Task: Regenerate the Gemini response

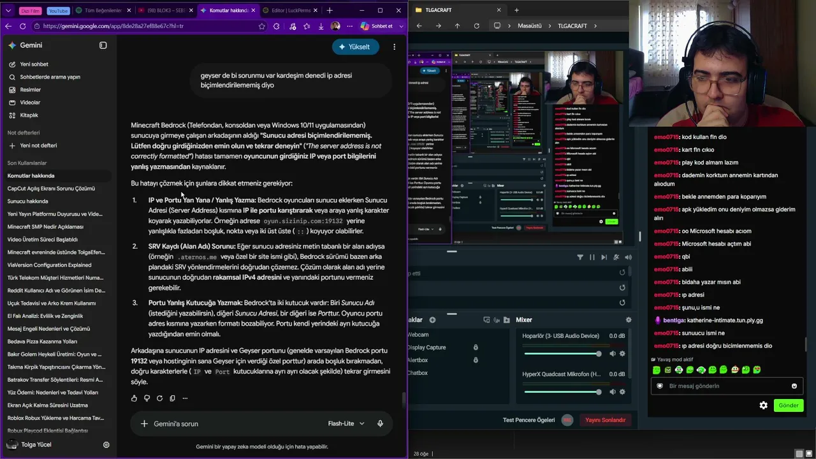Action: (x=159, y=398)
